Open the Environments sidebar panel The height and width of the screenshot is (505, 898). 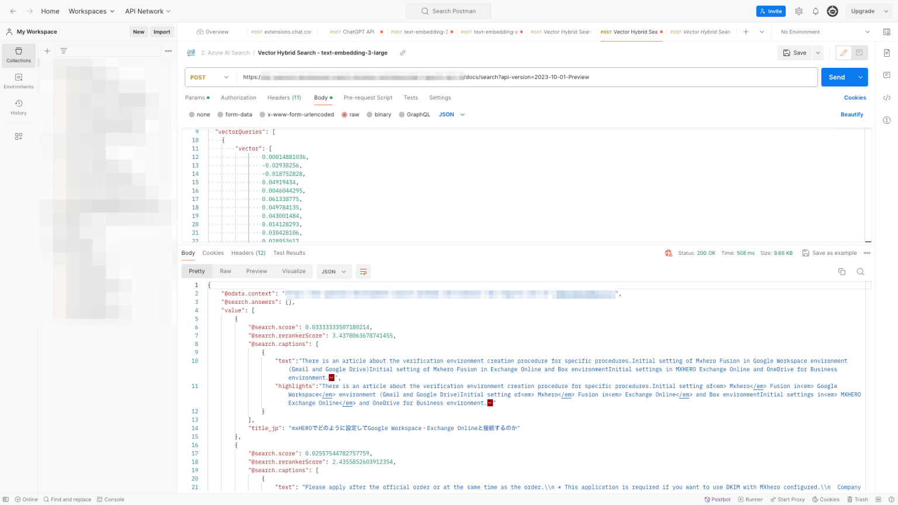pyautogui.click(x=18, y=82)
